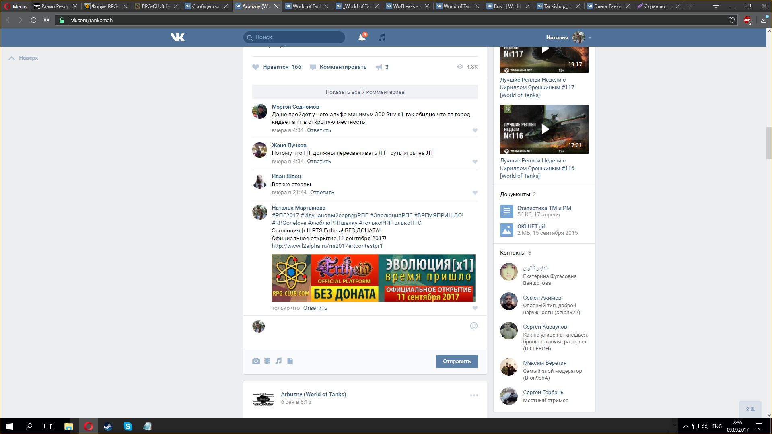Open the emoji smiley picker

pos(474,326)
